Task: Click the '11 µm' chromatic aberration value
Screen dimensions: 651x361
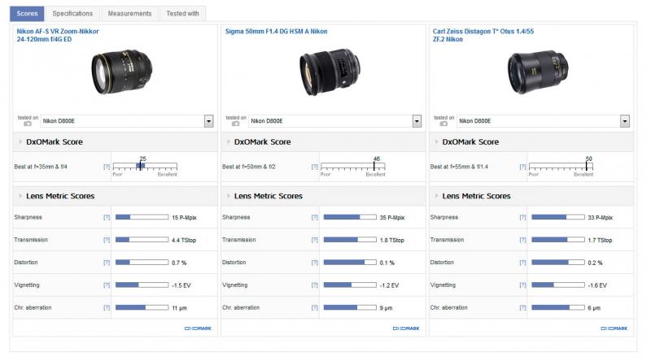Action: click(179, 308)
